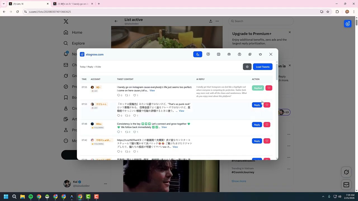358x201 pixels.
Task: Open the gear settings button beside Load Tweets
Action: coord(247,67)
